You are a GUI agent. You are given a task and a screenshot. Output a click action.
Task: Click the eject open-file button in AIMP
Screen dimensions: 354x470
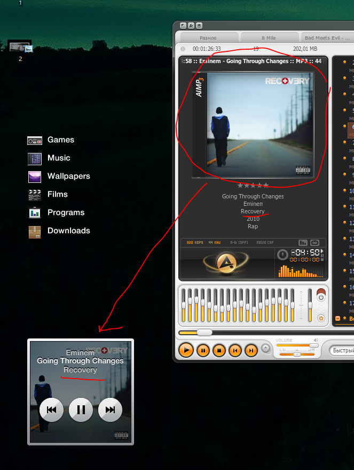coord(265,348)
